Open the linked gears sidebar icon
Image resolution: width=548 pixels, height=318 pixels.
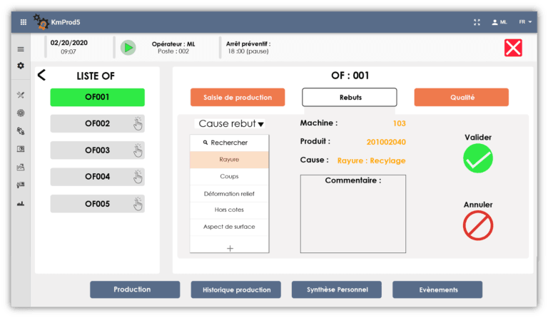[x=21, y=131]
